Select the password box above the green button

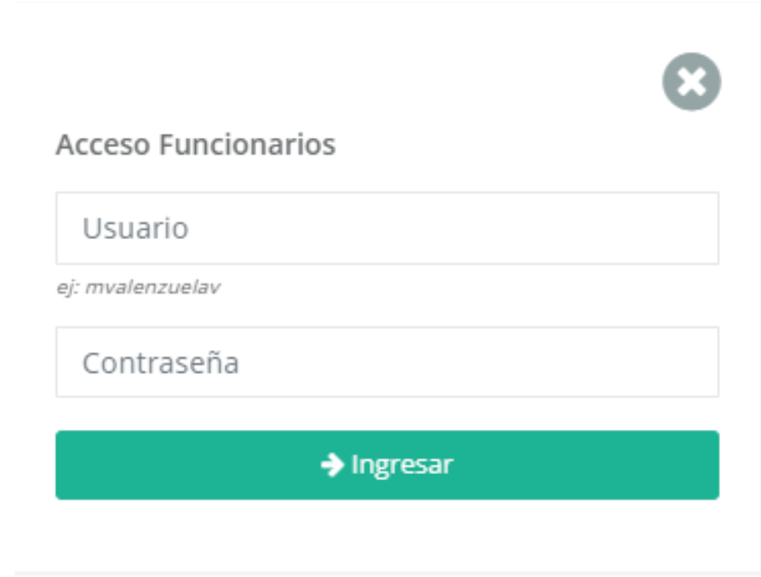(387, 362)
